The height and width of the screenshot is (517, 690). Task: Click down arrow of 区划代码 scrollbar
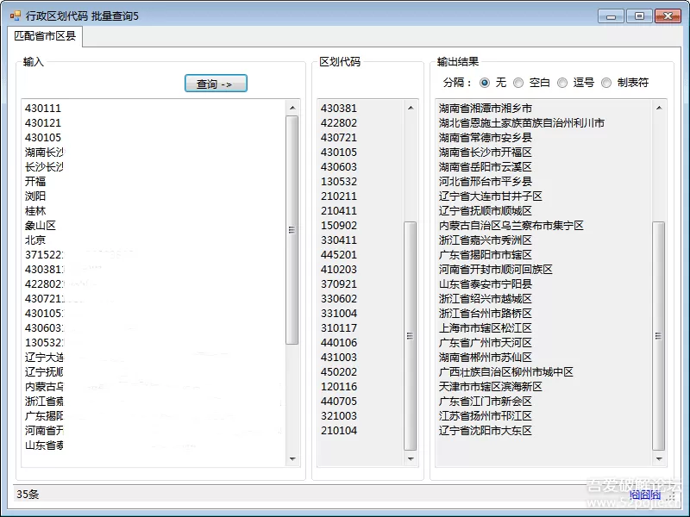pyautogui.click(x=410, y=460)
